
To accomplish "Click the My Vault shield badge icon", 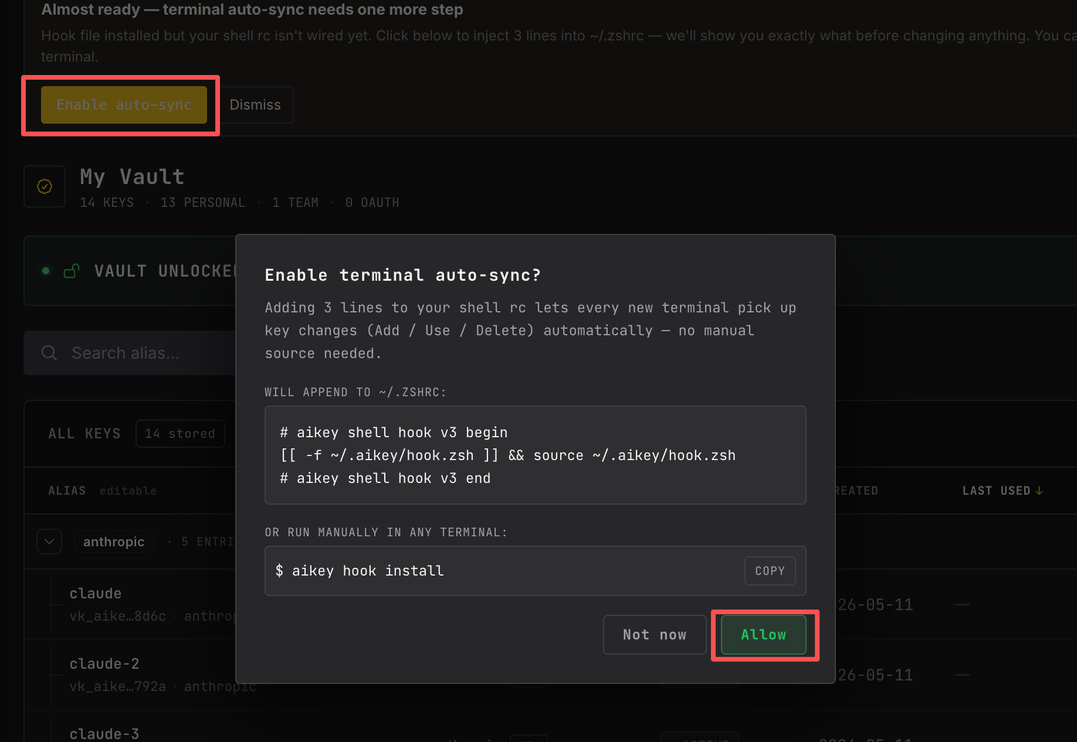I will click(x=45, y=186).
